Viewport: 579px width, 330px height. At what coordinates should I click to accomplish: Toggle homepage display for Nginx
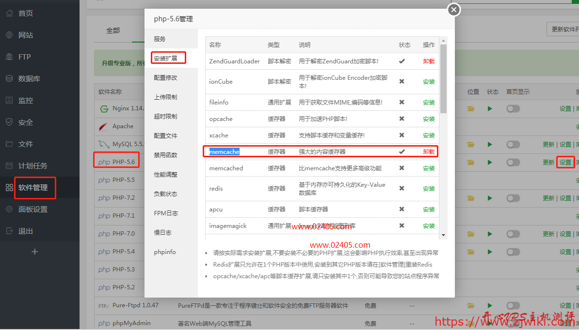513,109
